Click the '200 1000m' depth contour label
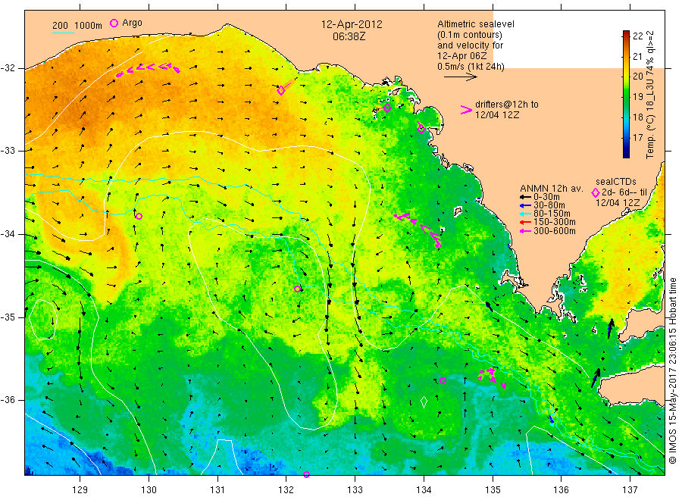The width and height of the screenshot is (682, 500). point(77,26)
